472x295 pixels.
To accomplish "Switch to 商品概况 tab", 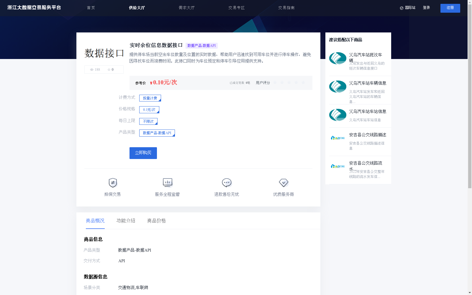I will pos(95,221).
